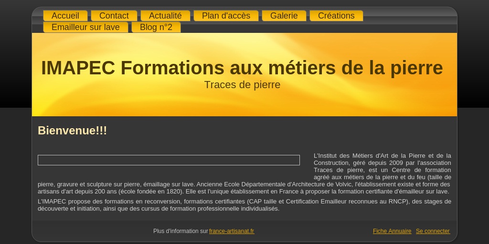The image size is (489, 244).
Task: Click the Traces de pierre subtitle
Action: [242, 85]
